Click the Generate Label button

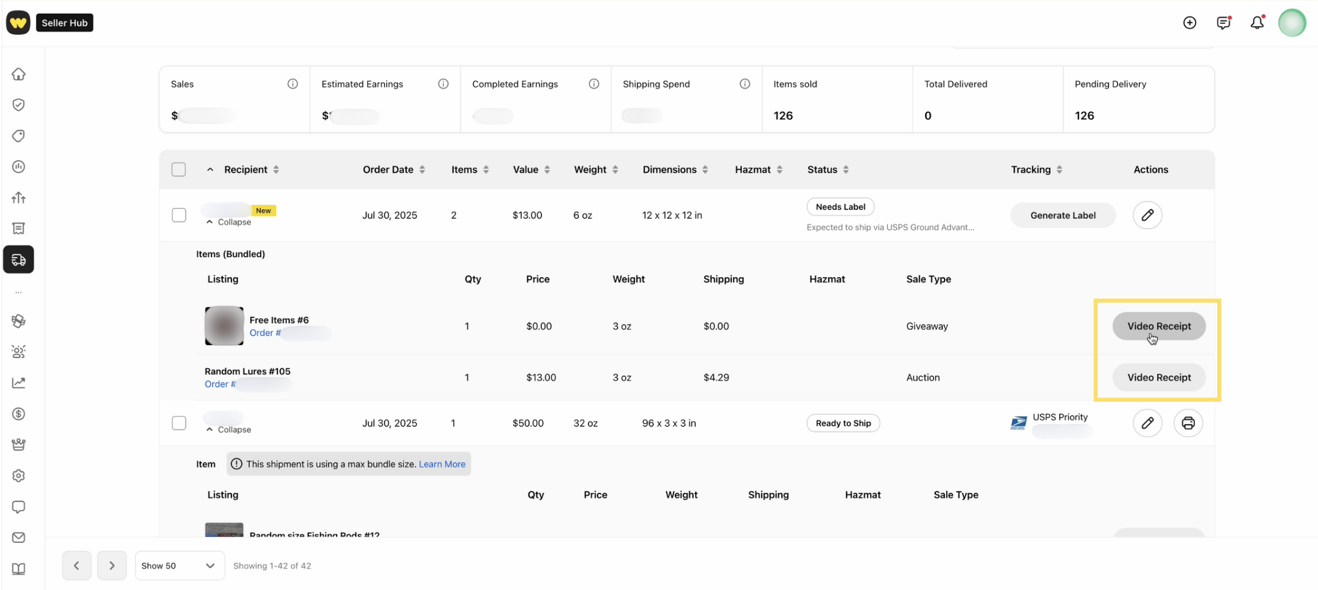click(x=1062, y=215)
